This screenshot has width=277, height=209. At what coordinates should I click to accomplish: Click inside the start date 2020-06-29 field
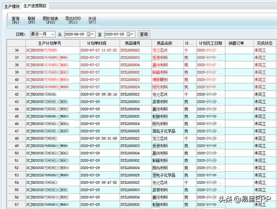[x=74, y=34]
